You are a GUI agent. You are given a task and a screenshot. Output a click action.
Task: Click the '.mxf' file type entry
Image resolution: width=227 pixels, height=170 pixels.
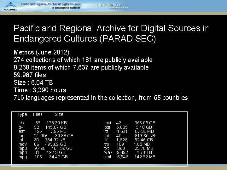pyautogui.click(x=108, y=123)
